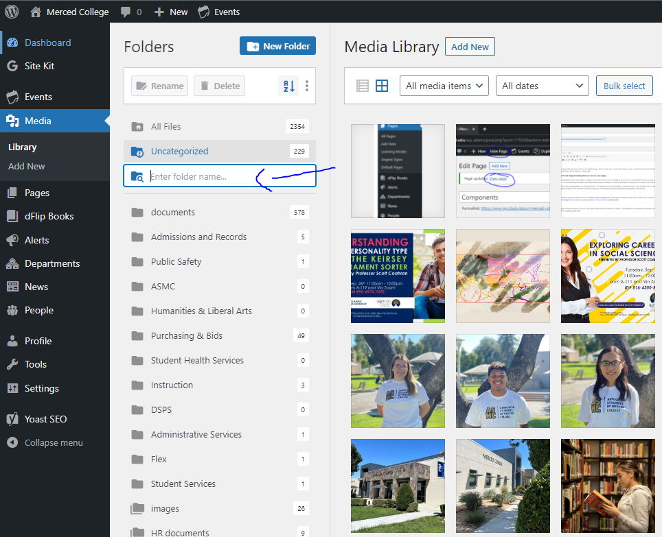The image size is (662, 537).
Task: Click the Yoast SEO icon
Action: [x=12, y=419]
